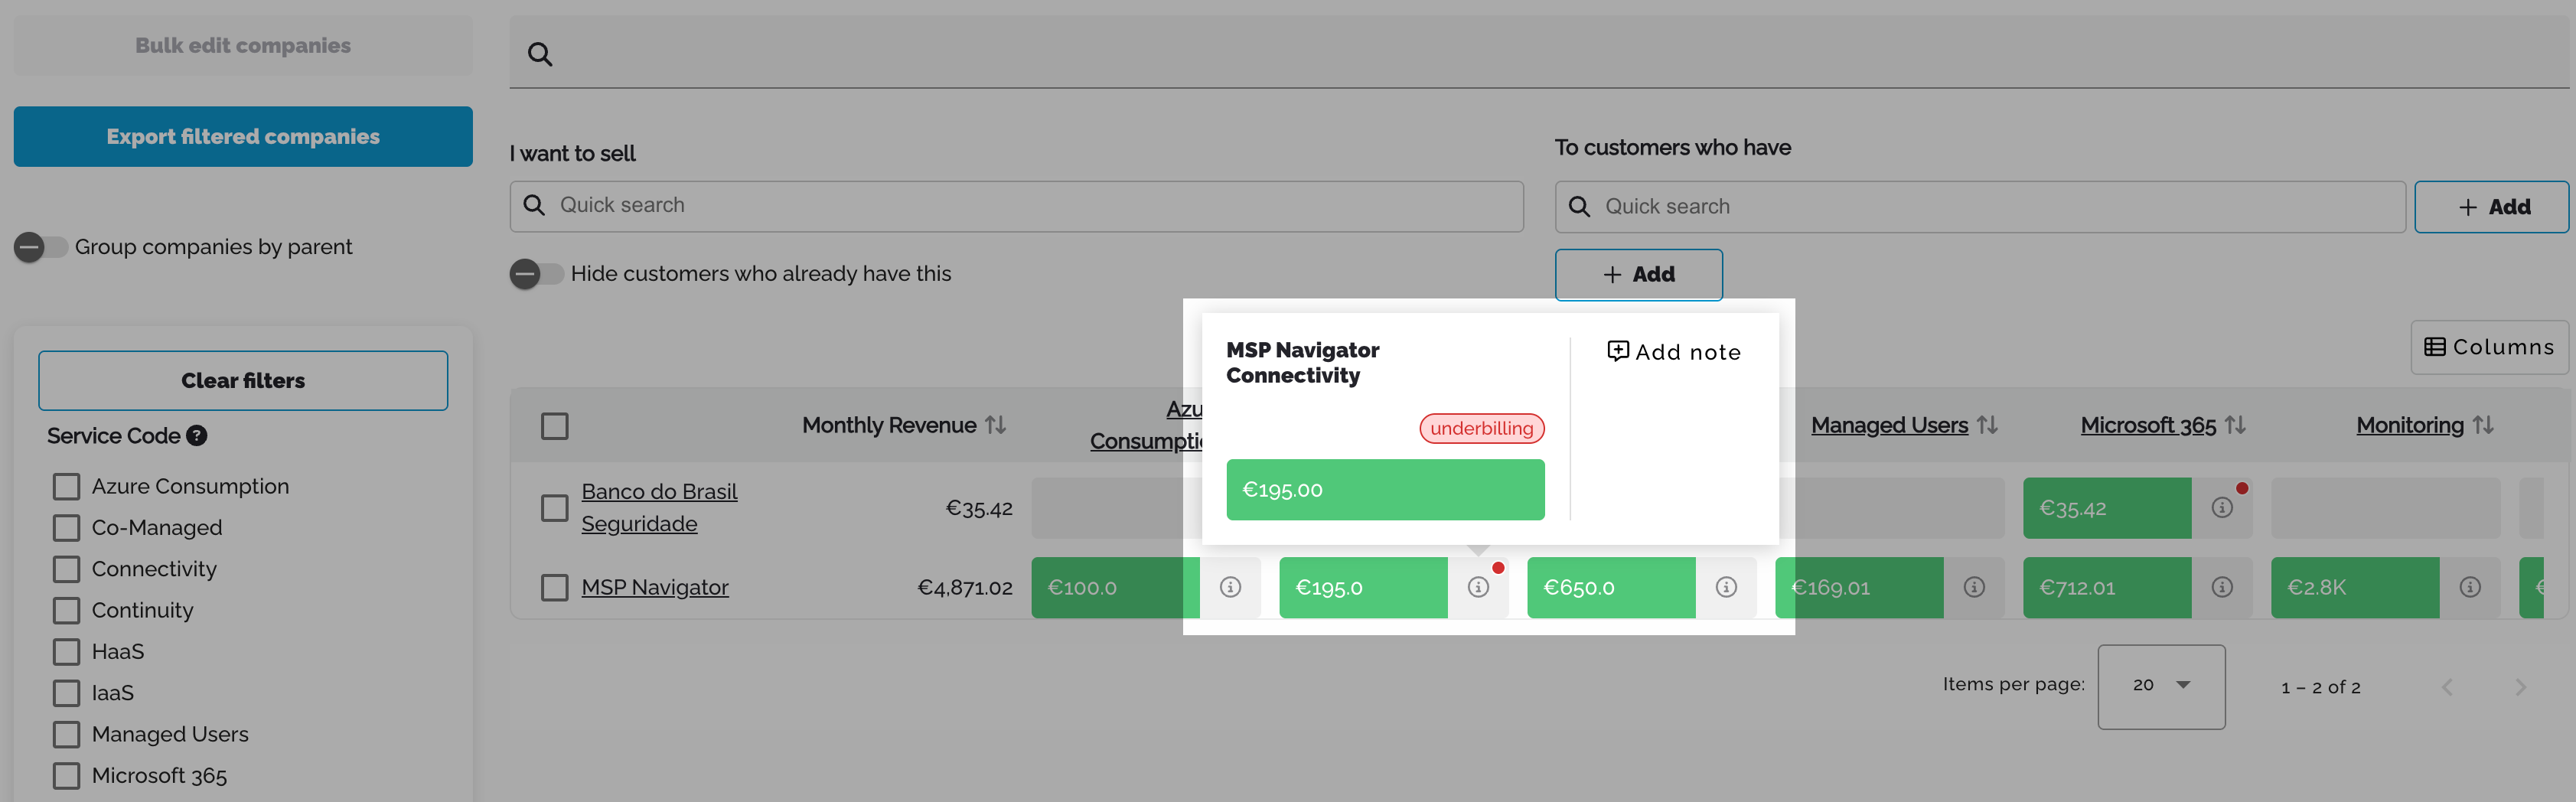
Task: Click the €2.8K Monitoring cell
Action: click(2355, 587)
